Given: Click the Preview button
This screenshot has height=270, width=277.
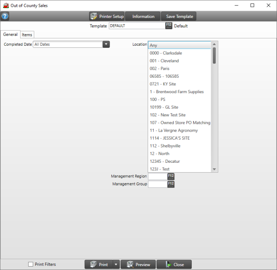Looking at the screenshot, I should tap(138, 264).
